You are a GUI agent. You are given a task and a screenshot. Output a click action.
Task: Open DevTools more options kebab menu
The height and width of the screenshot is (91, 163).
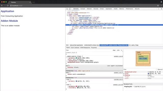[159, 9]
